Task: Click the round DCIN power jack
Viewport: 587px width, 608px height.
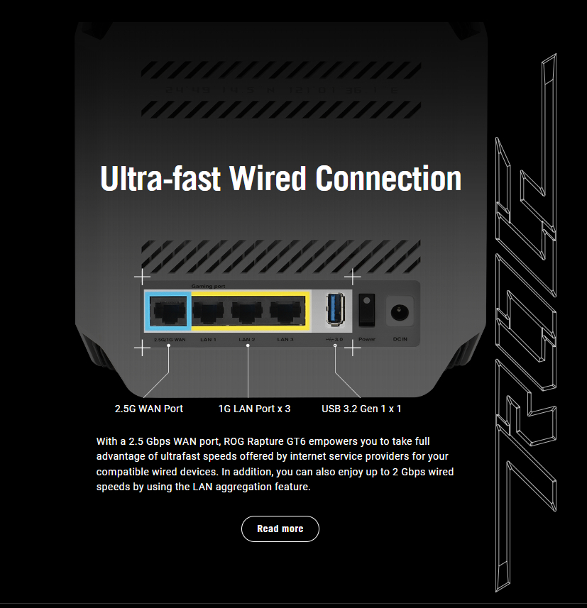Action: pos(399,311)
